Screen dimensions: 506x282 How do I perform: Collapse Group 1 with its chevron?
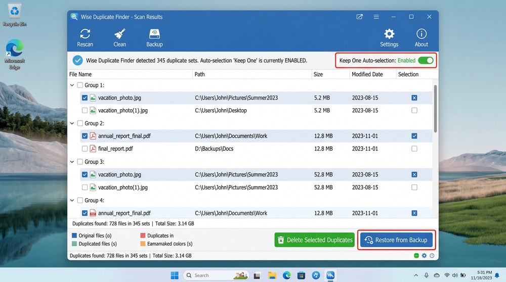pyautogui.click(x=72, y=85)
